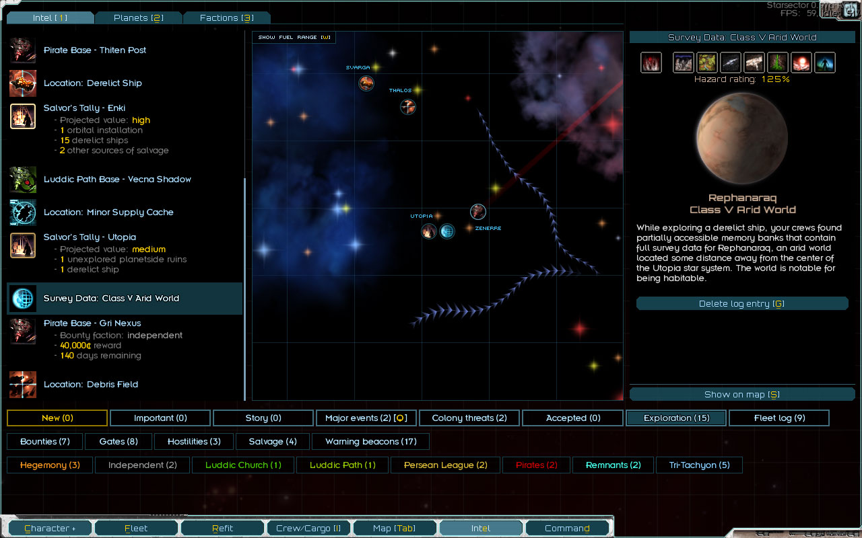Click the Show on map button
Screen dimensions: 862x538
pyautogui.click(x=741, y=395)
